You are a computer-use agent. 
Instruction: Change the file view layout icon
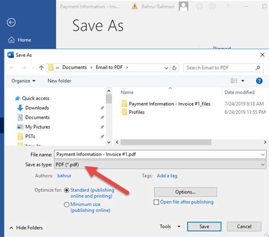(x=234, y=81)
